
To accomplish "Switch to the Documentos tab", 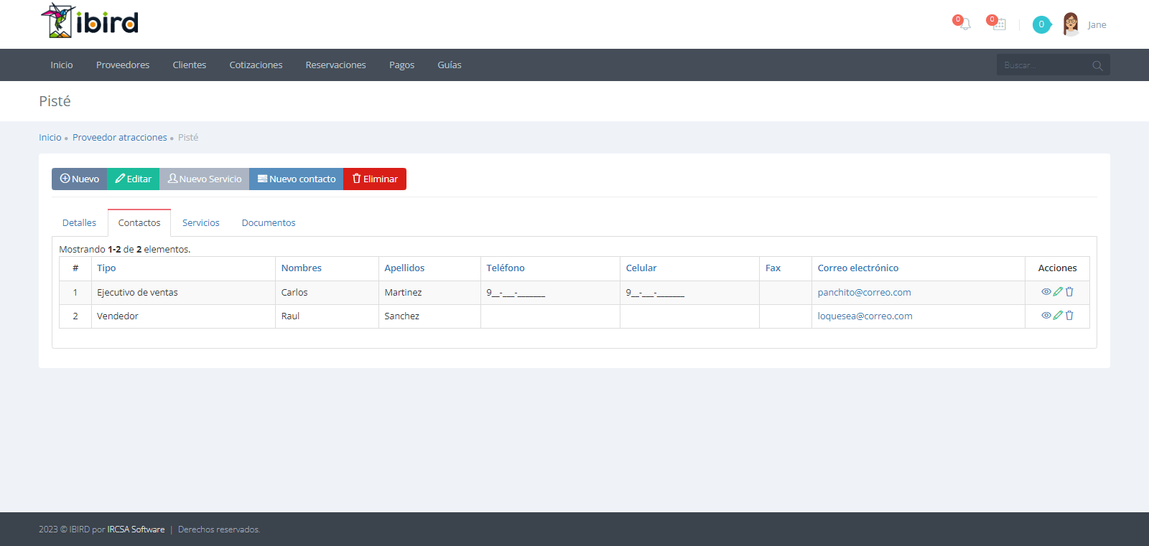I will 269,223.
